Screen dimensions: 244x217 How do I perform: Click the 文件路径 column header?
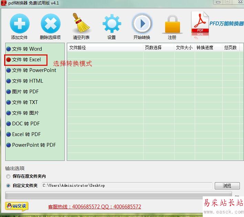(x=105, y=48)
